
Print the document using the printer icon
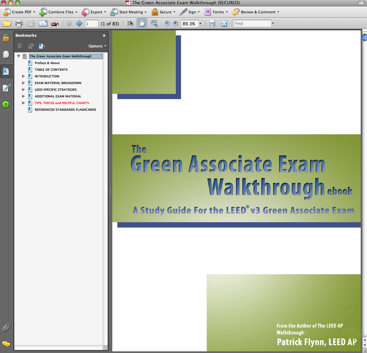pos(19,23)
